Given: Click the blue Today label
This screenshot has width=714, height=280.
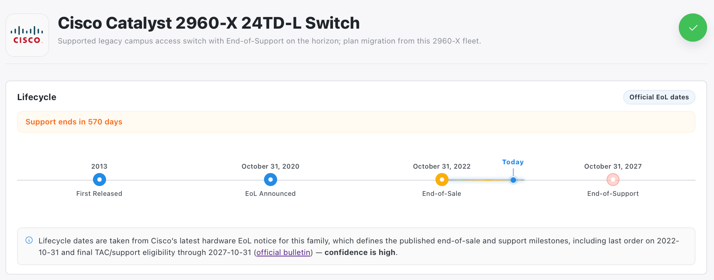Looking at the screenshot, I should (513, 162).
